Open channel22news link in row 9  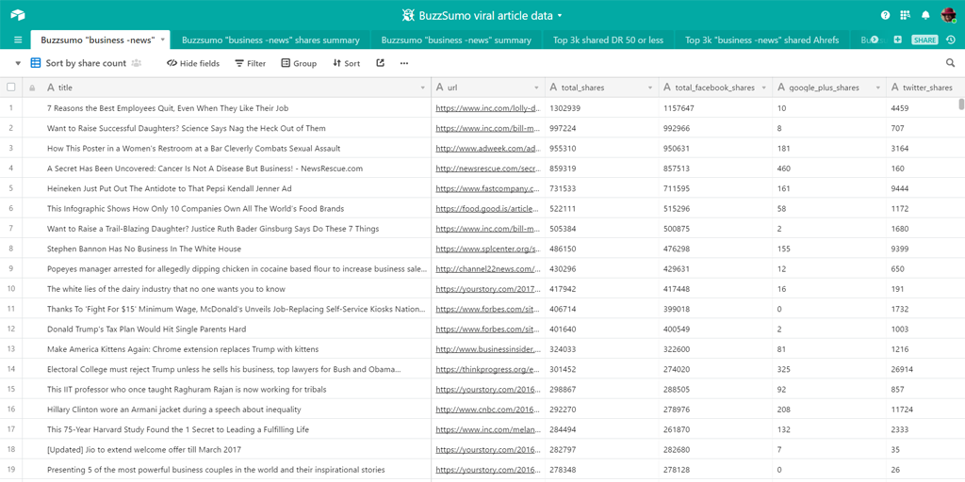click(488, 268)
